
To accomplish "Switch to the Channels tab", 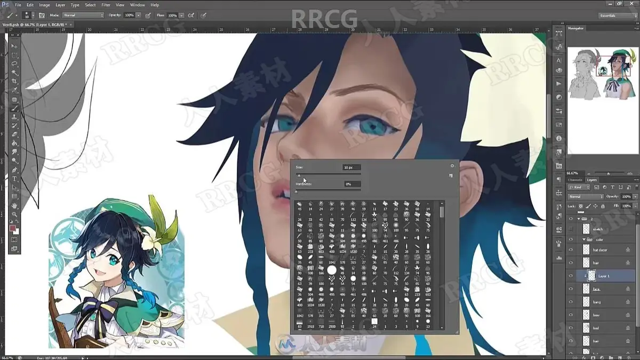I will pyautogui.click(x=575, y=180).
